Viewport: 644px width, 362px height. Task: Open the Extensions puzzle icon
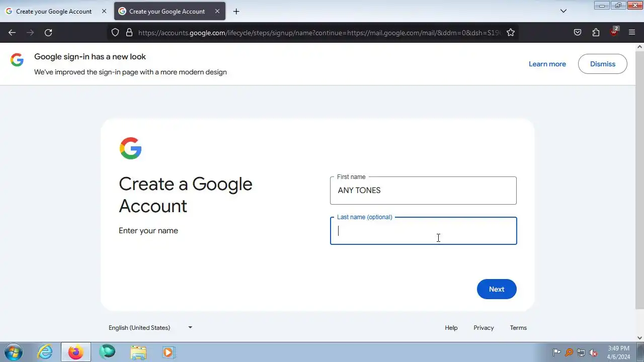(x=596, y=33)
